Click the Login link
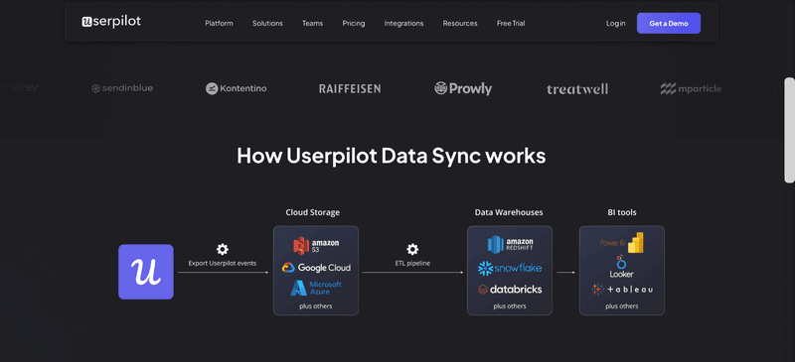 615,23
